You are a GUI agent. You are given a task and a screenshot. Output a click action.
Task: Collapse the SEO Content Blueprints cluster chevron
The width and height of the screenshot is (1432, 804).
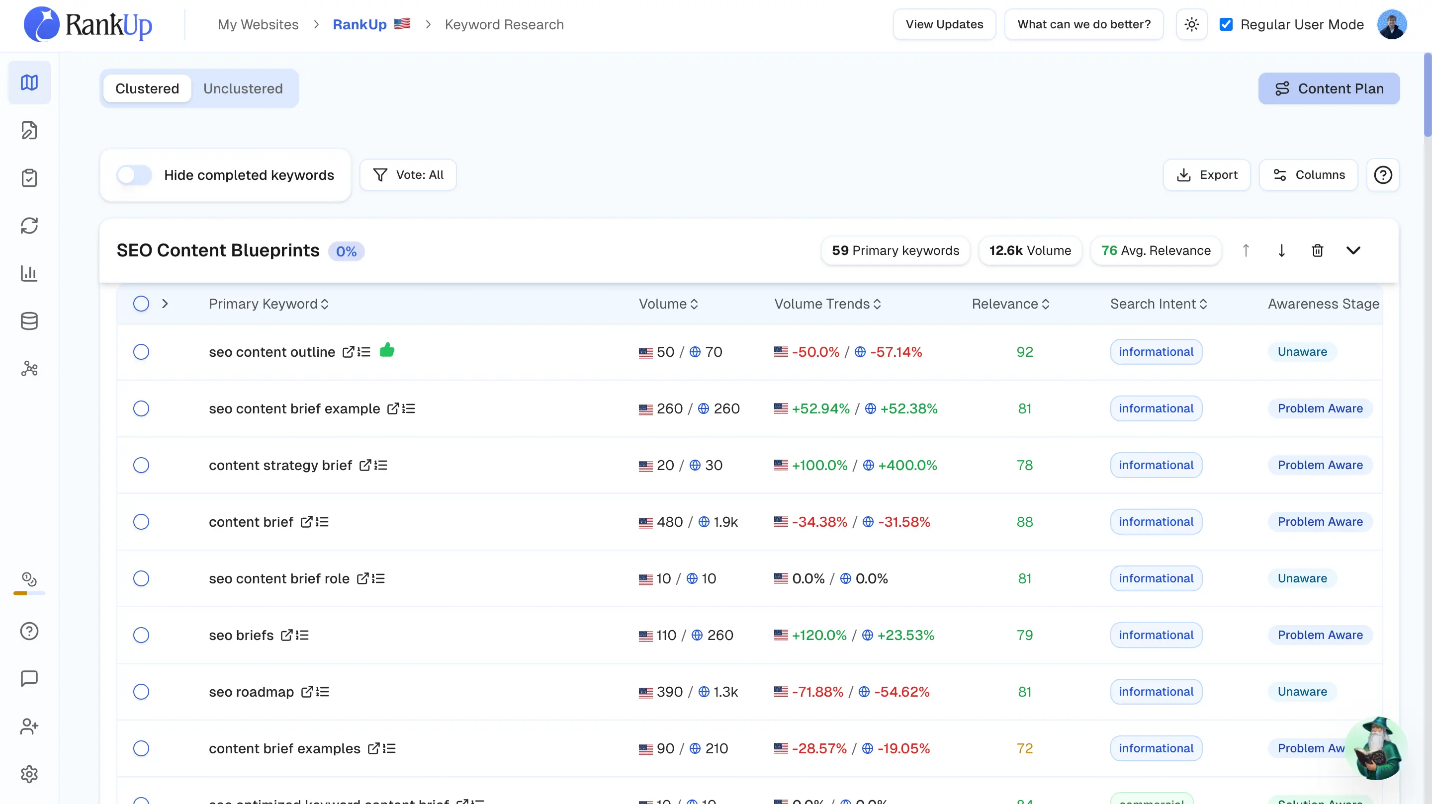click(1353, 250)
